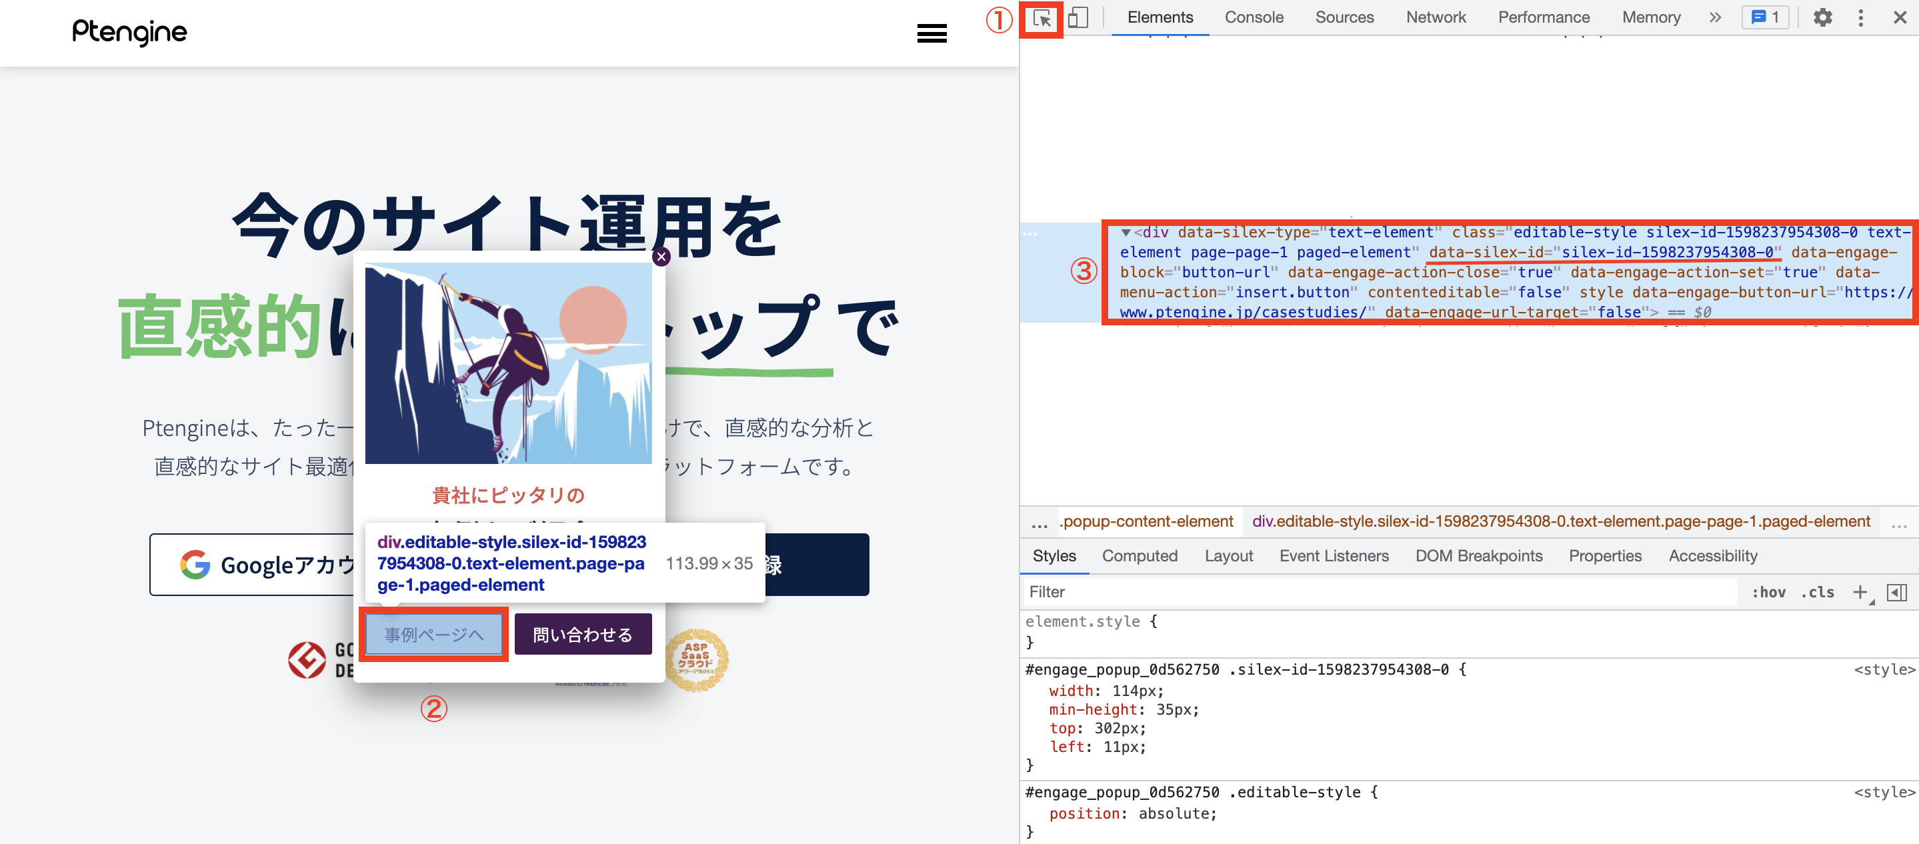Expand the left breadcrumb overflow ellipsis
This screenshot has height=844, width=1919.
1040,524
